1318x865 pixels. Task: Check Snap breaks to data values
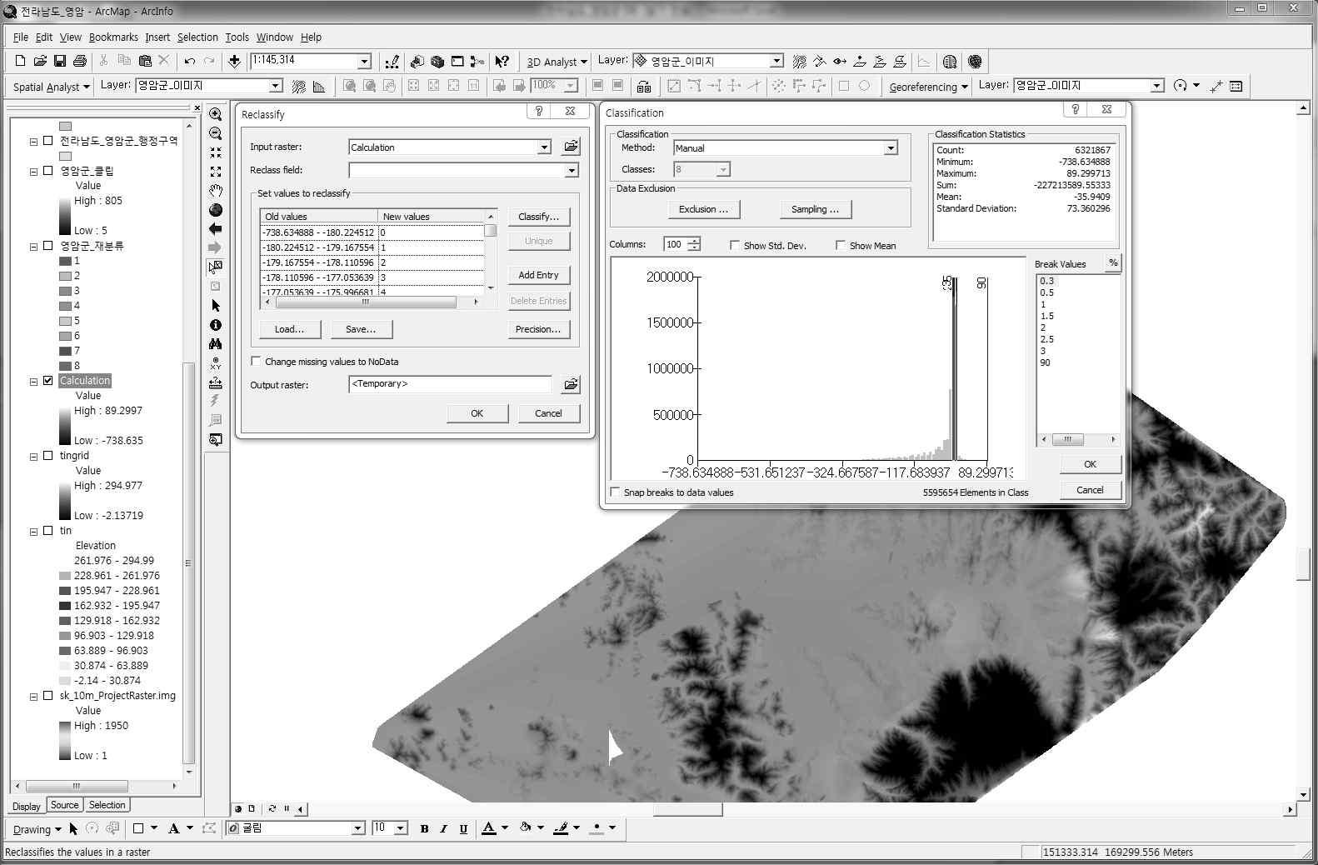pos(615,492)
